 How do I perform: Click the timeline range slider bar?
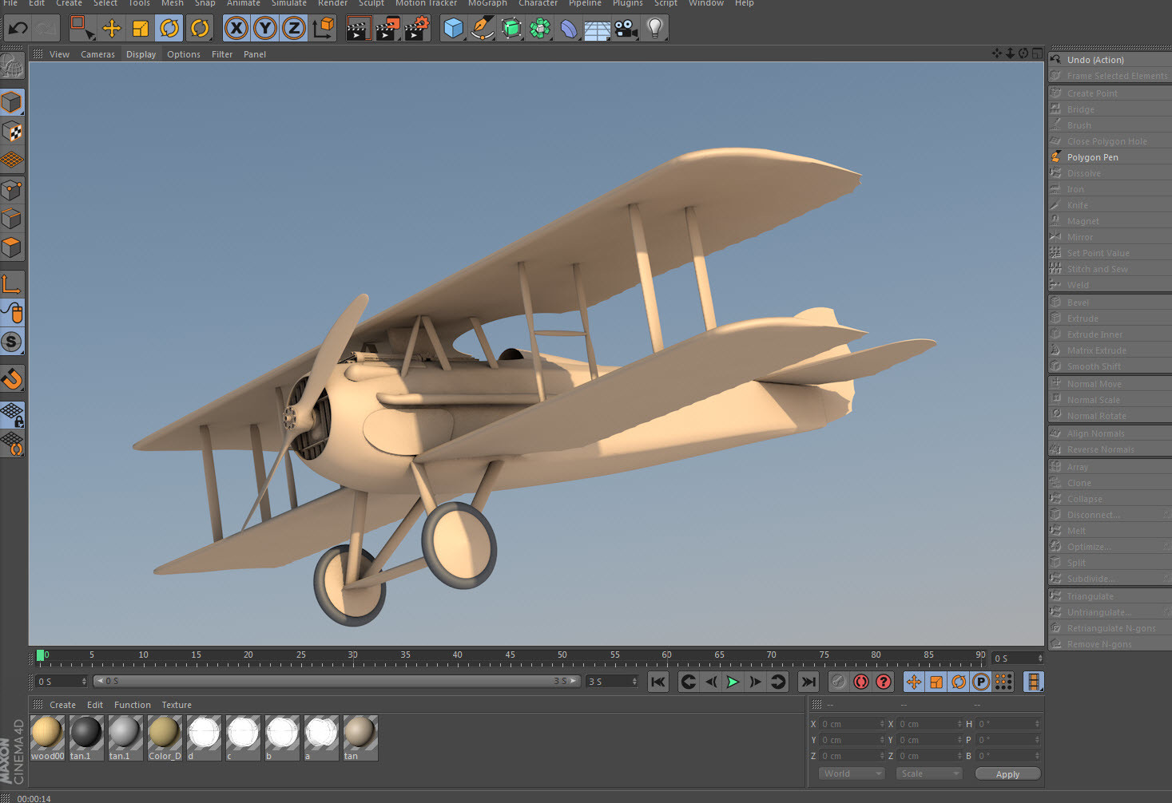coord(336,681)
